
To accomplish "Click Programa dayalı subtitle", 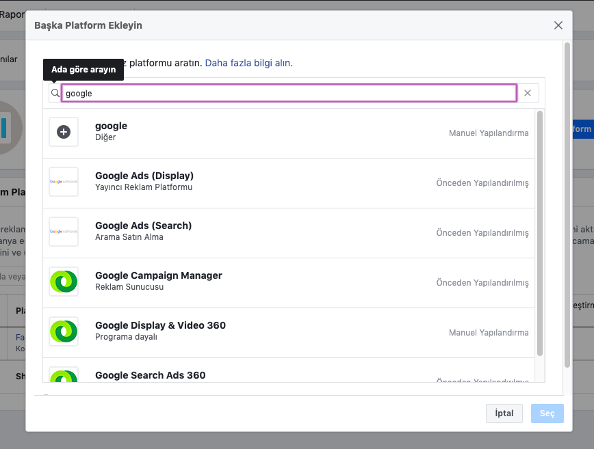I will (x=126, y=337).
